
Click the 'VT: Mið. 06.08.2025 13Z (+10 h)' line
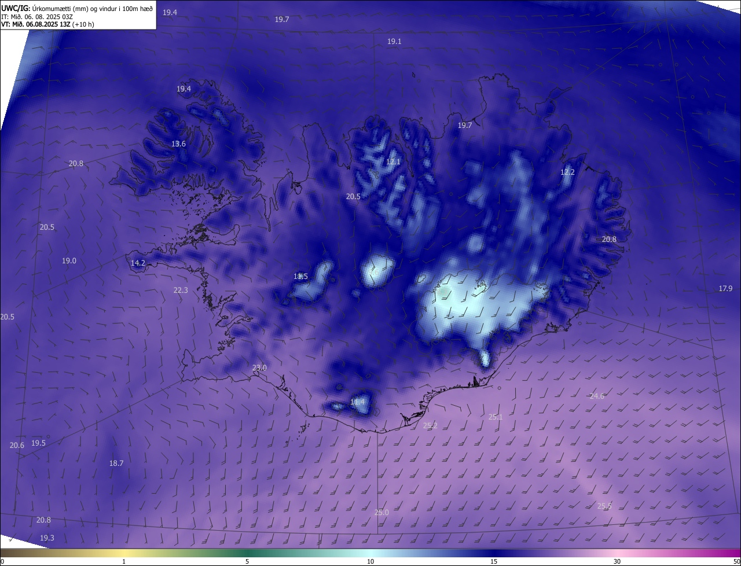47,24
